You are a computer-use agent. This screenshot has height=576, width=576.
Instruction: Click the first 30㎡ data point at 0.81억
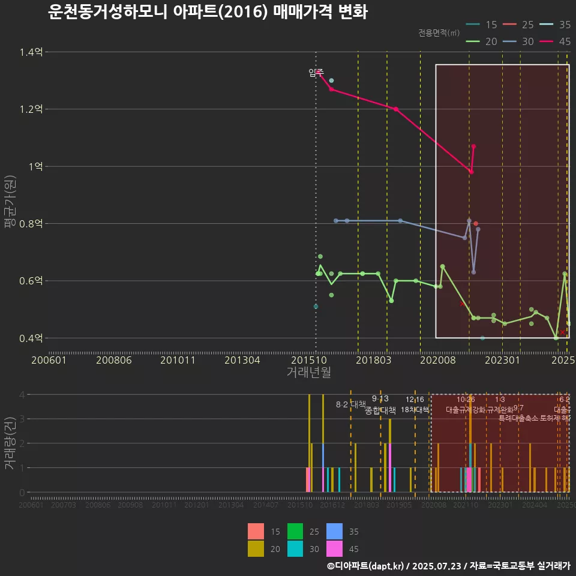[x=336, y=221]
